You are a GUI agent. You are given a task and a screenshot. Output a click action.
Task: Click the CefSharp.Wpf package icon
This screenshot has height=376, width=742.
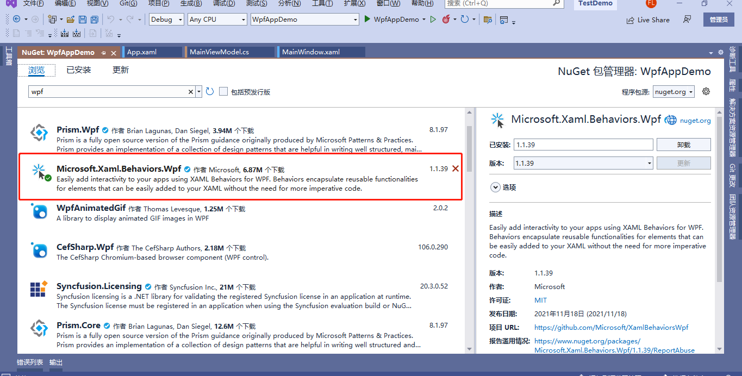click(x=39, y=250)
